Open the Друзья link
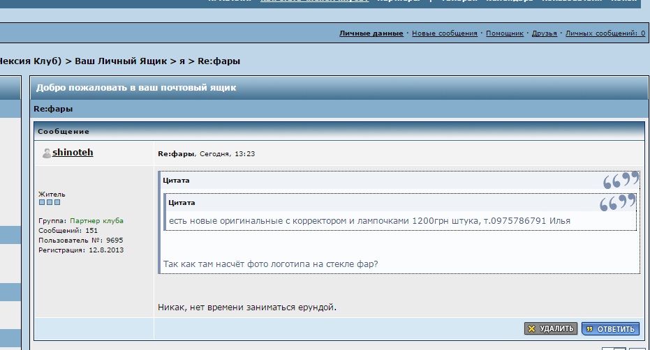This screenshot has width=650, height=350. (x=544, y=33)
